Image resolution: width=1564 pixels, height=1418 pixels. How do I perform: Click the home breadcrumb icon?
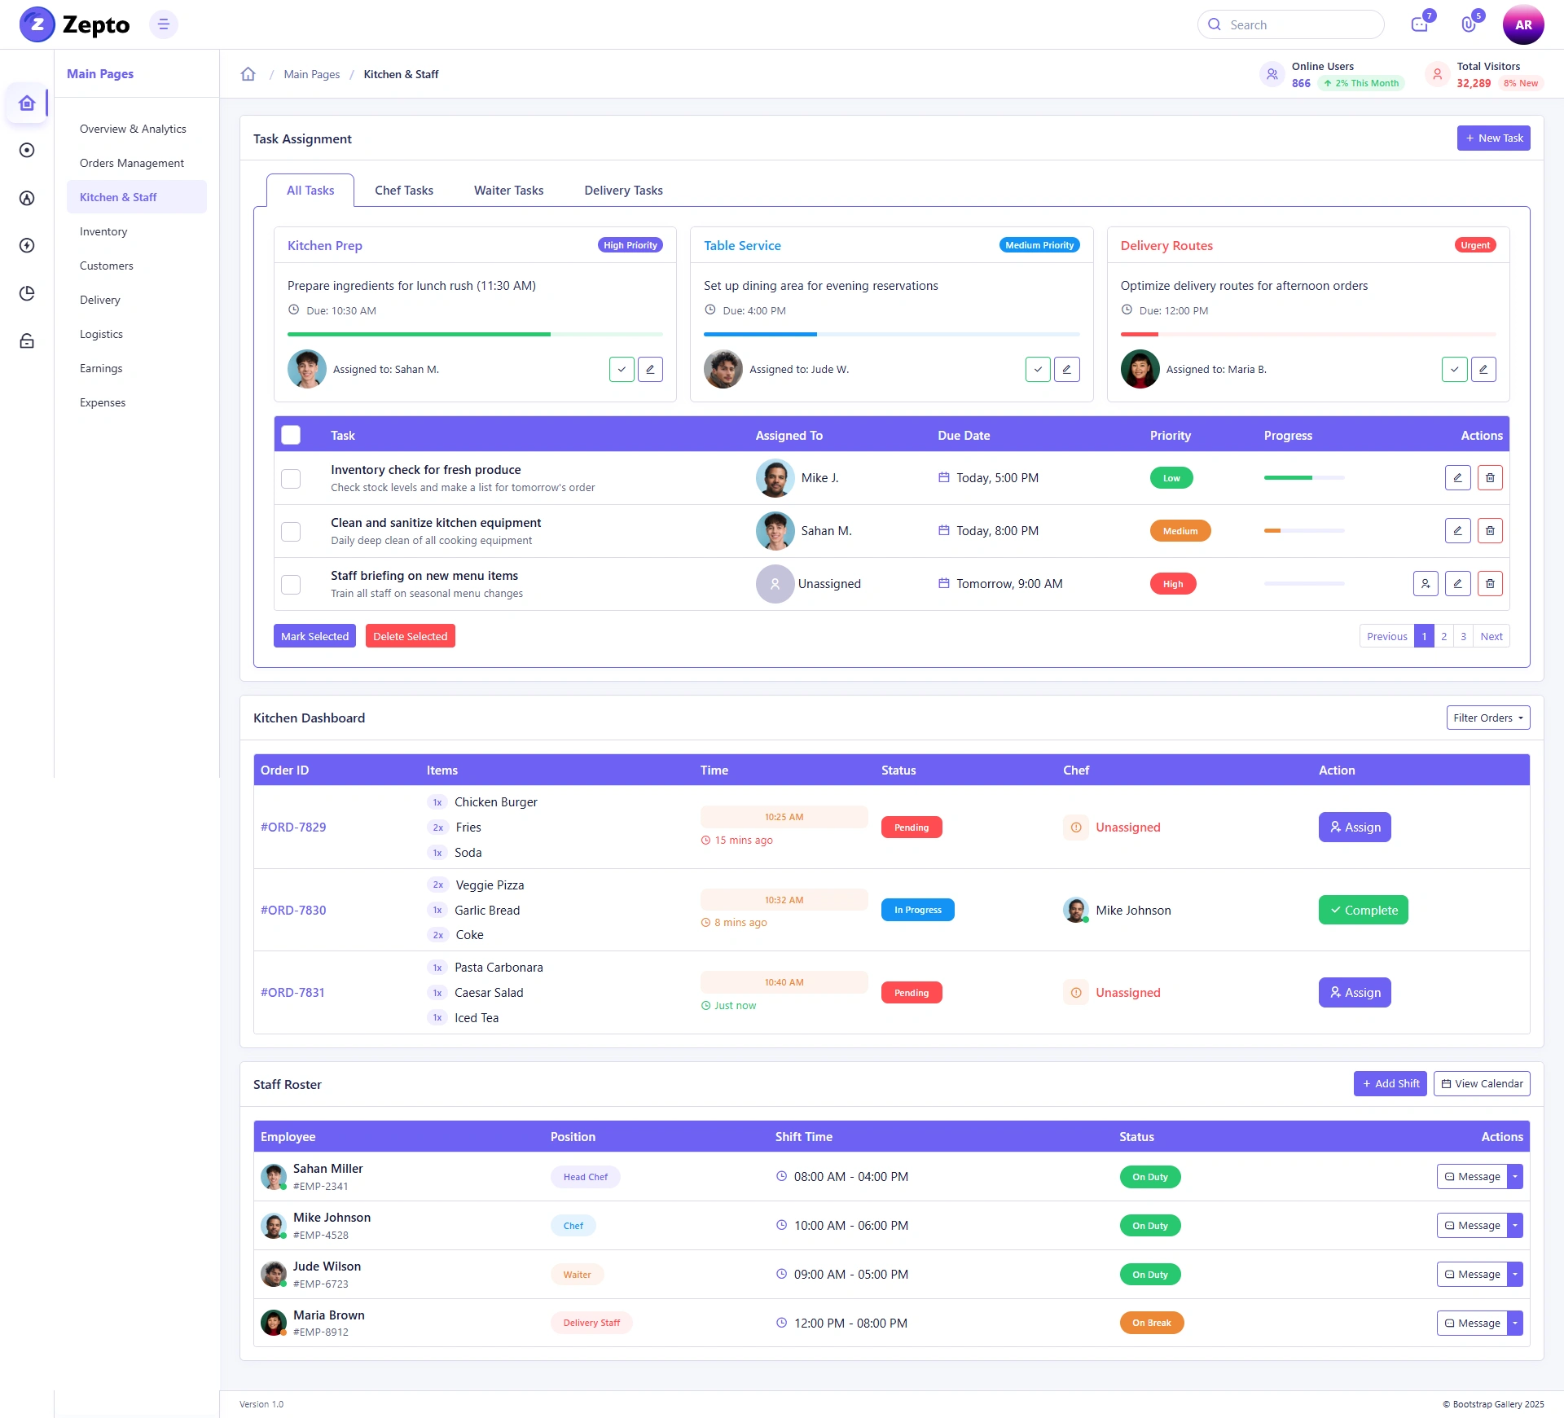[x=248, y=74]
